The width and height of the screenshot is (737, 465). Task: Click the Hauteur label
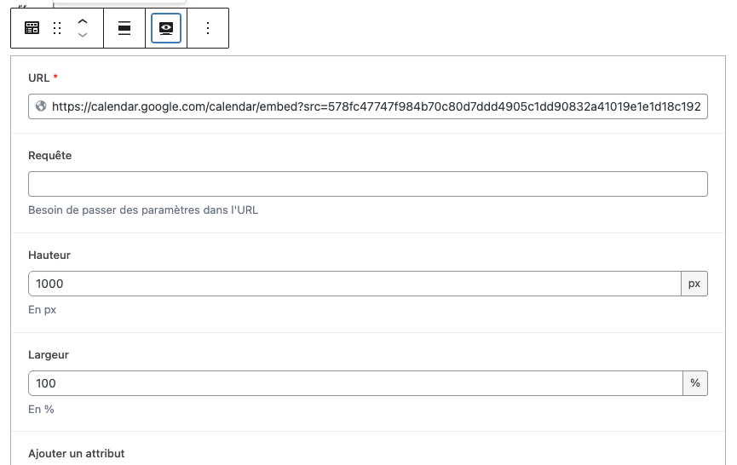point(49,255)
